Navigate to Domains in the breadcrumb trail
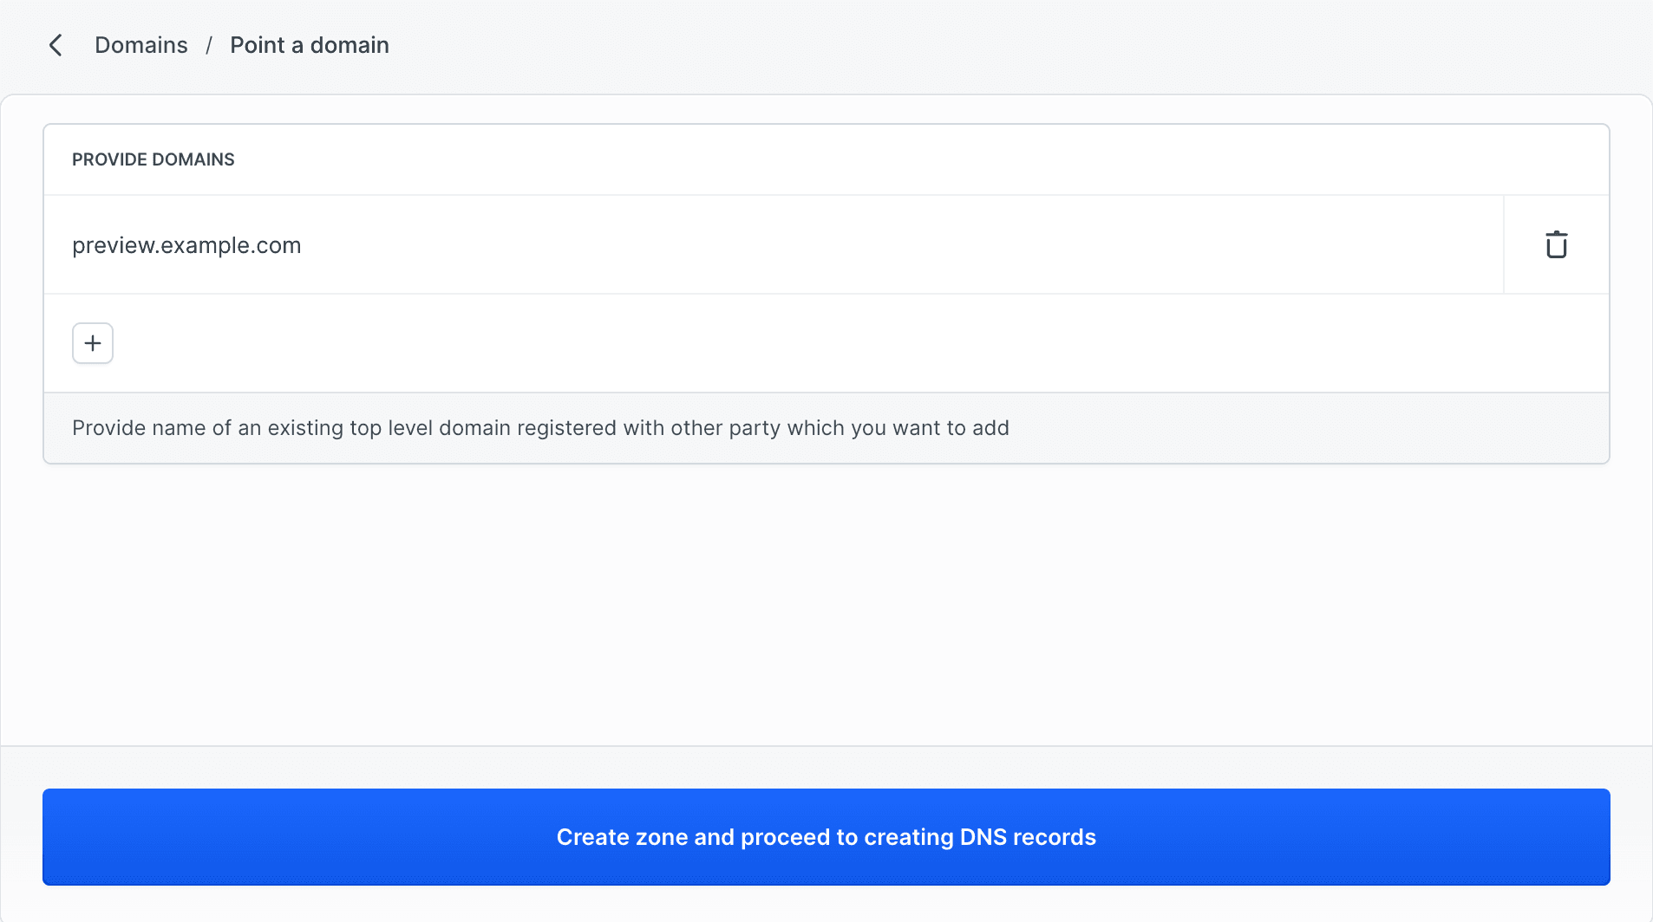This screenshot has height=922, width=1653. tap(141, 45)
